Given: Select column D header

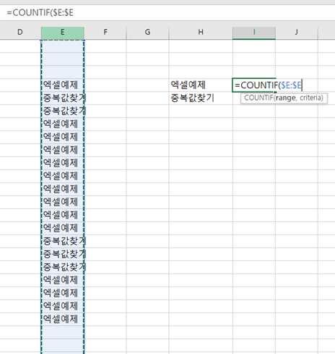Looking at the screenshot, I should pos(20,33).
